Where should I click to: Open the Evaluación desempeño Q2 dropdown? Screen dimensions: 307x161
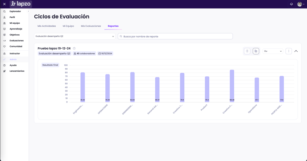click(x=75, y=37)
